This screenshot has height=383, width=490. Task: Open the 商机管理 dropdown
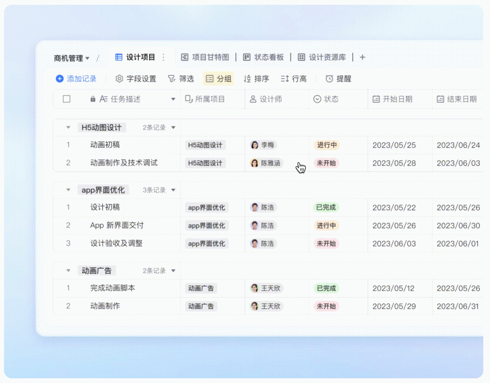click(72, 58)
